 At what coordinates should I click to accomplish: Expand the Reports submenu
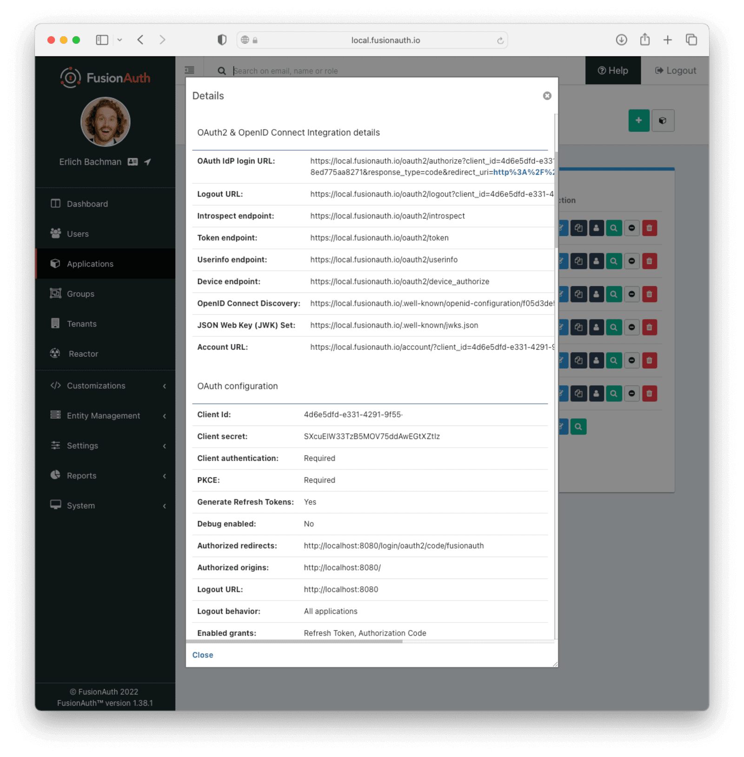[x=106, y=476]
